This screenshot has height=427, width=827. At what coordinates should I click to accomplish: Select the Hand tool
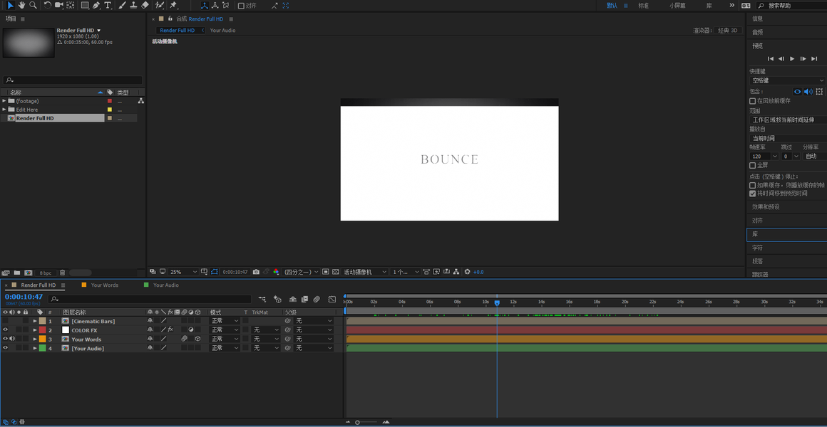point(21,5)
